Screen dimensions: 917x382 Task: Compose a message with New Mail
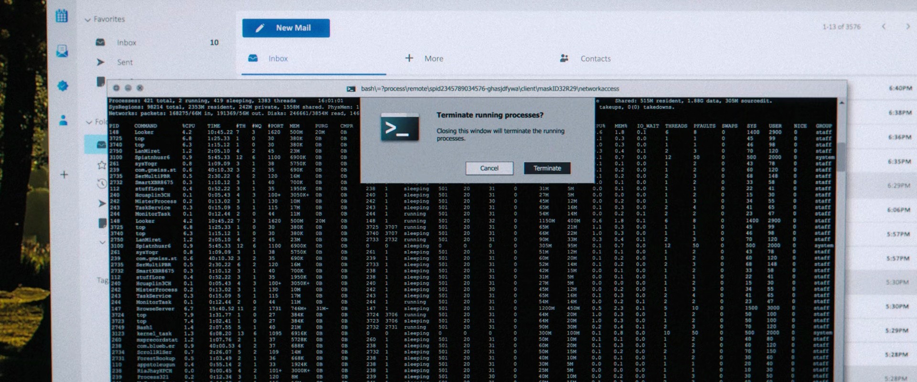pyautogui.click(x=286, y=28)
